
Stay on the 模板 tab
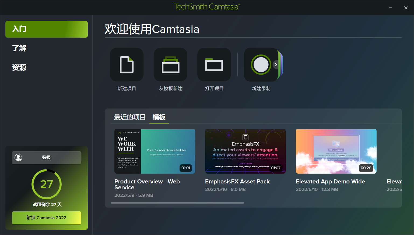pos(159,117)
